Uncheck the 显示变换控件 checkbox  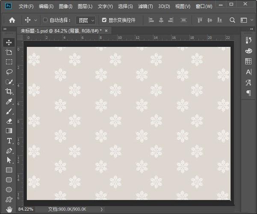[x=104, y=20]
